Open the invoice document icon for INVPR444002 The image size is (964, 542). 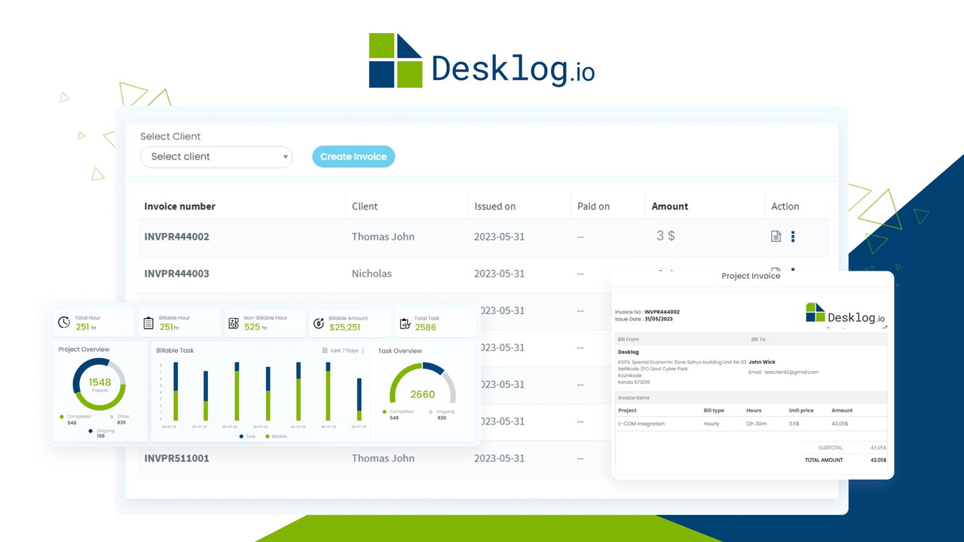tap(776, 237)
